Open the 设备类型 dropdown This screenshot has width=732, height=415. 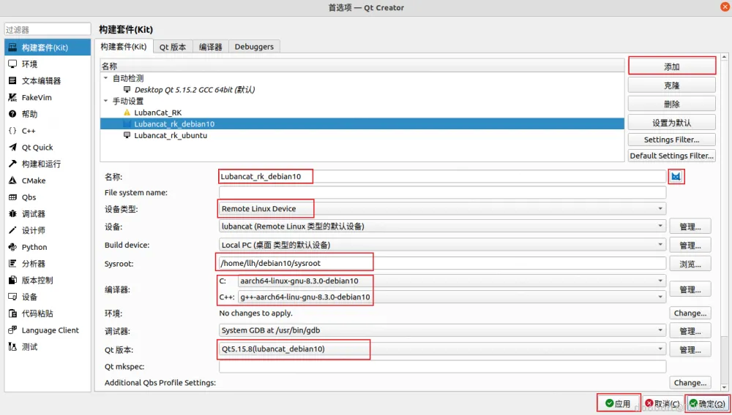coord(443,209)
